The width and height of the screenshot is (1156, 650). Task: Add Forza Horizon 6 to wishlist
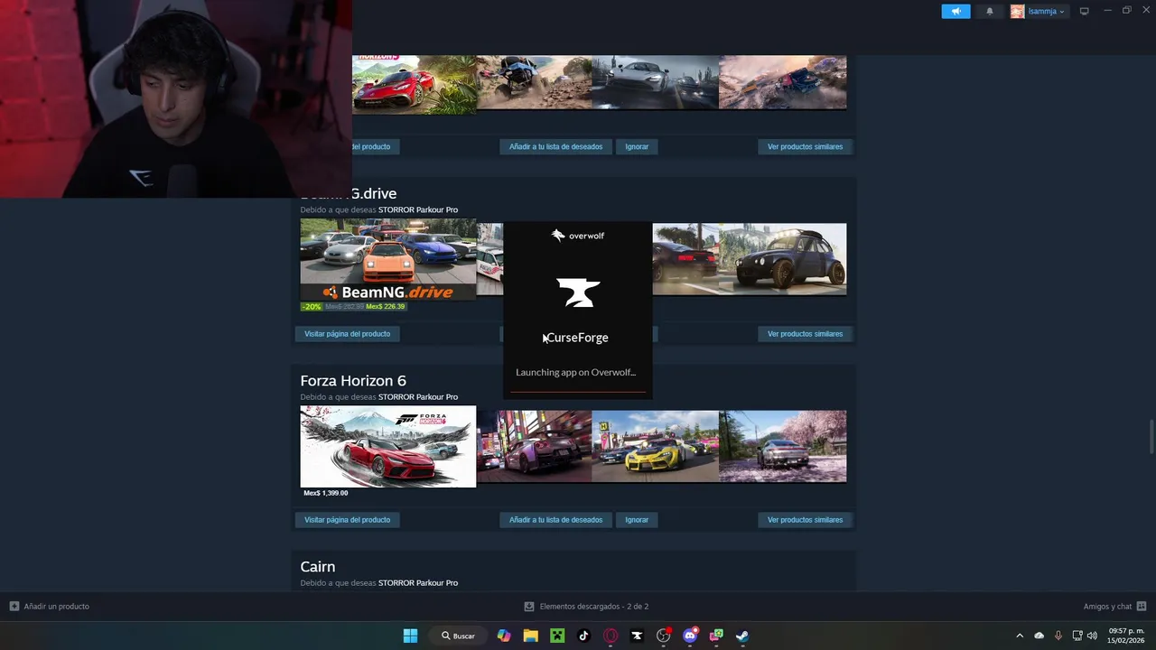[x=555, y=520]
